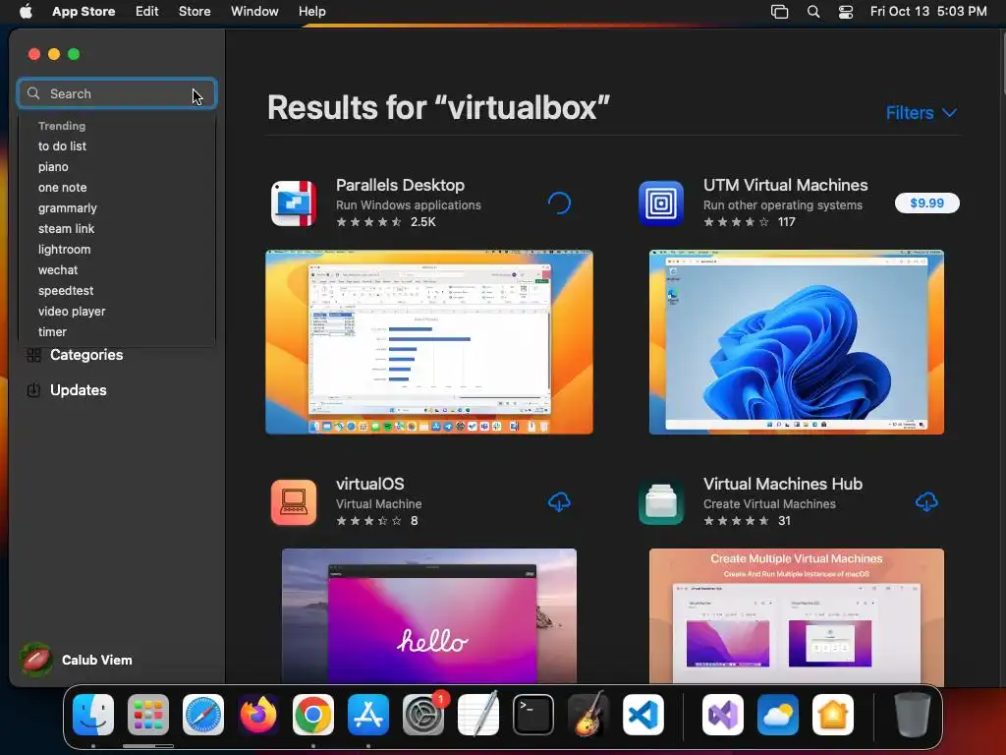1006x755 pixels.
Task: Expand the Filters dropdown
Action: pos(922,113)
